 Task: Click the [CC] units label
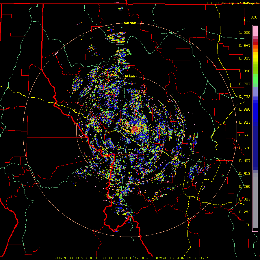247,20
